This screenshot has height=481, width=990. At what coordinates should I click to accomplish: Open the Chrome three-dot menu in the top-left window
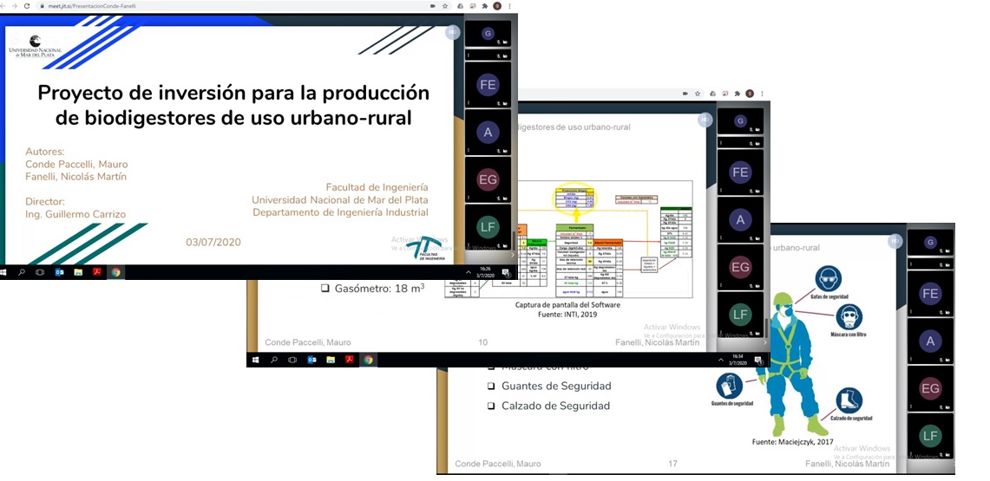point(511,6)
